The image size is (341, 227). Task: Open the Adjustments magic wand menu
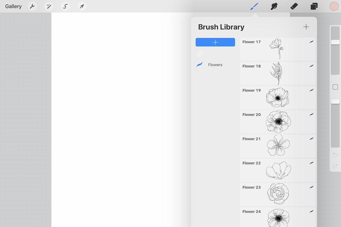(49, 6)
